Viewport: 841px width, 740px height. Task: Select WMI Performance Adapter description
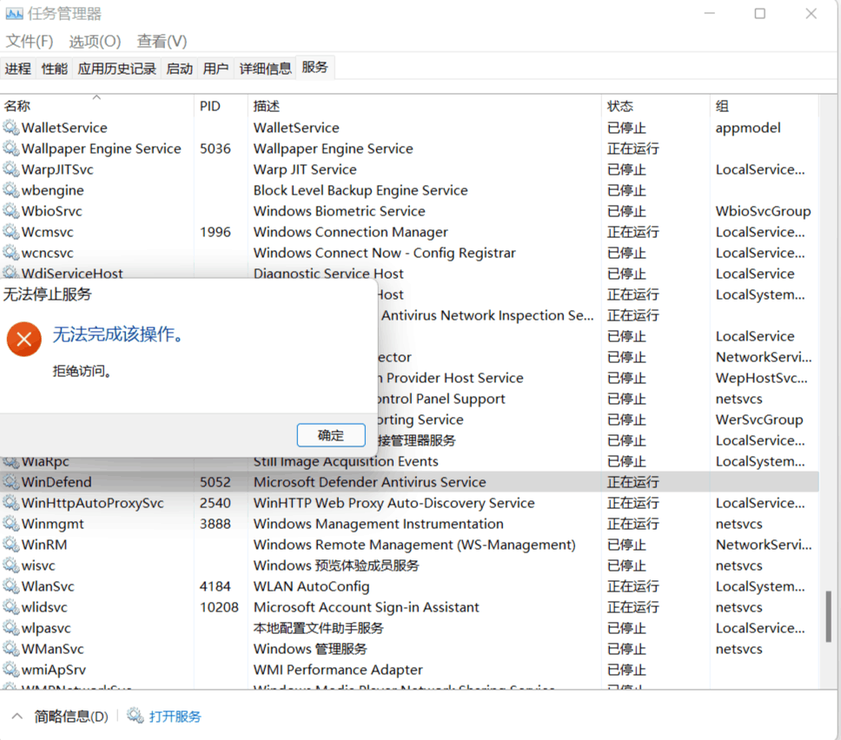point(338,670)
